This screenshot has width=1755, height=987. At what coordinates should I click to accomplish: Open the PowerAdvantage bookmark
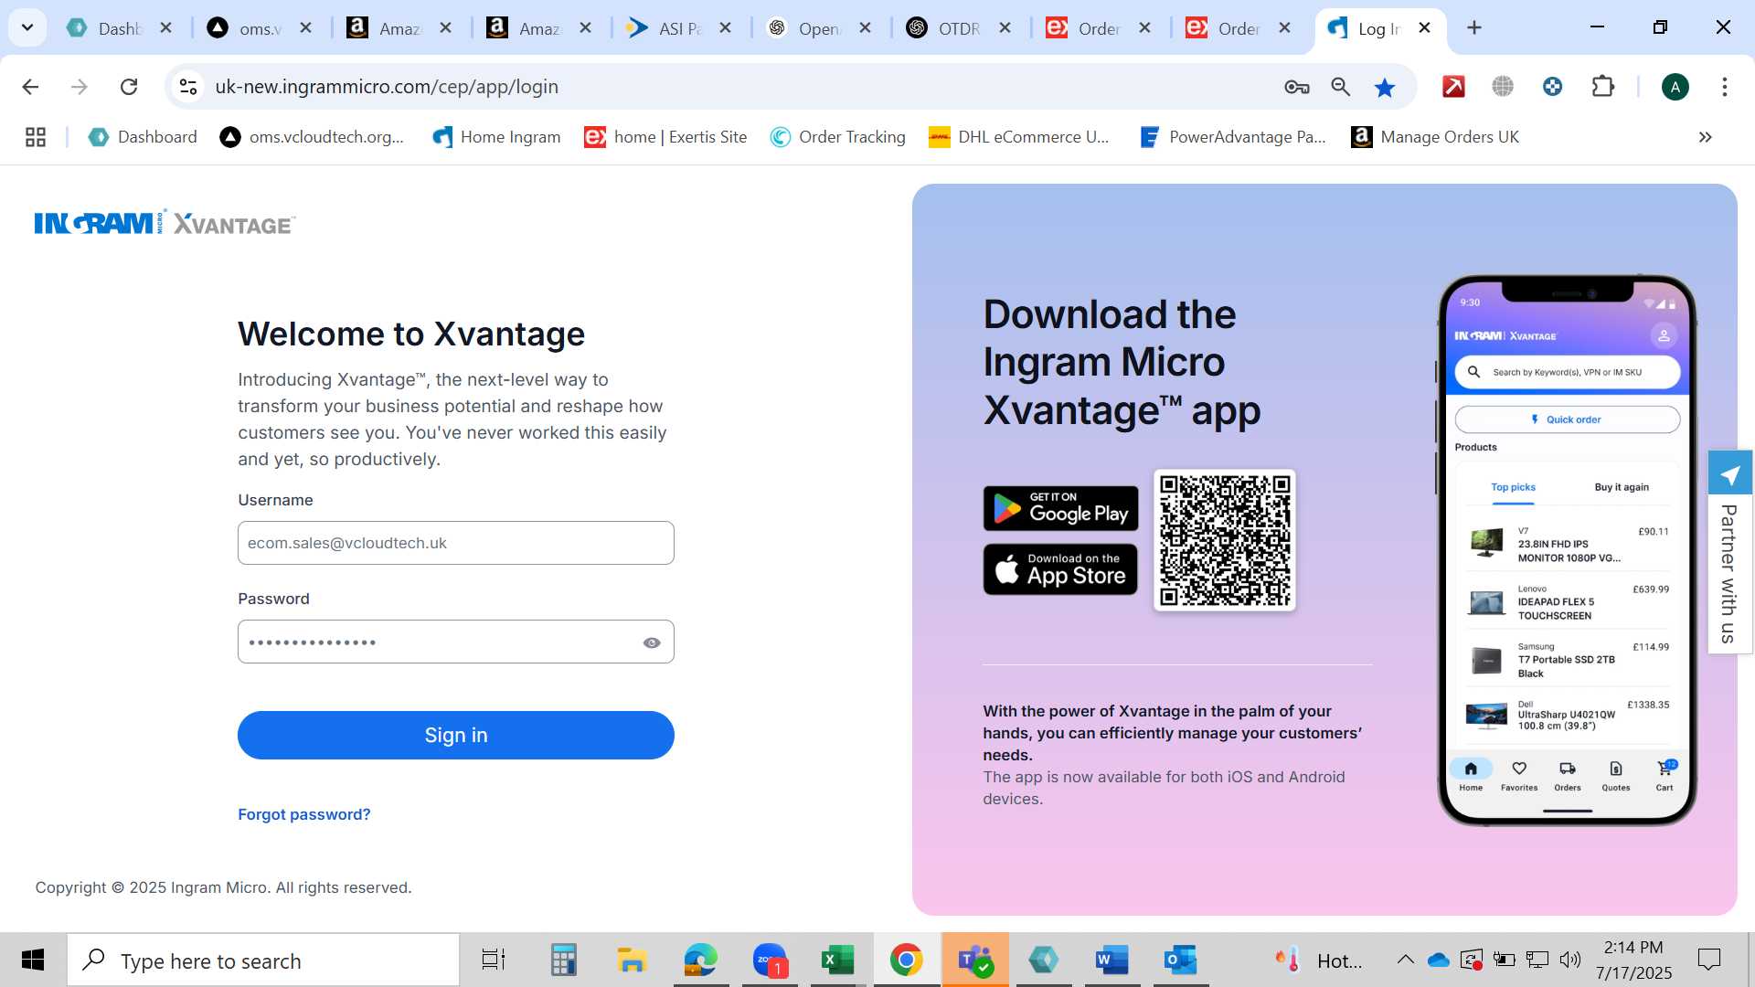point(1233,137)
